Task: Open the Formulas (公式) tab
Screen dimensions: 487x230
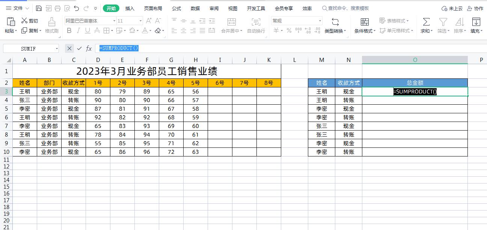Action: (x=176, y=8)
